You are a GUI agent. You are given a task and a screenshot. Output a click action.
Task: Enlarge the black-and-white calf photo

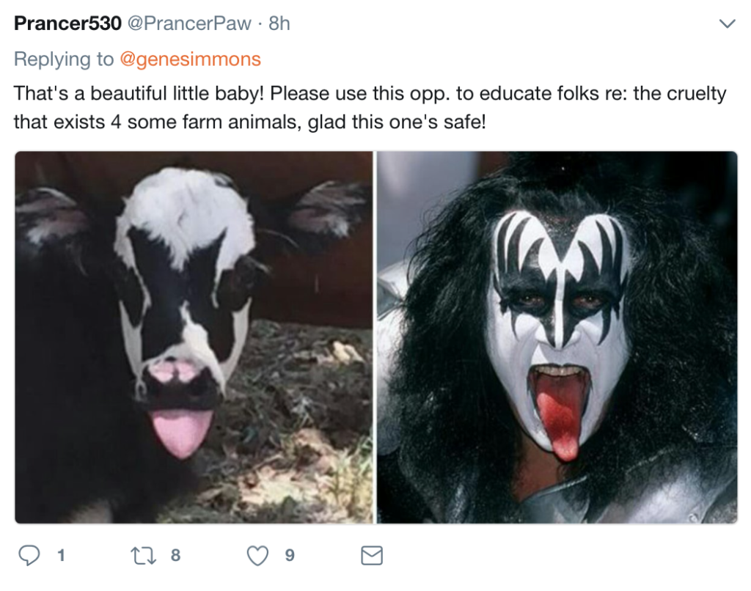(194, 337)
